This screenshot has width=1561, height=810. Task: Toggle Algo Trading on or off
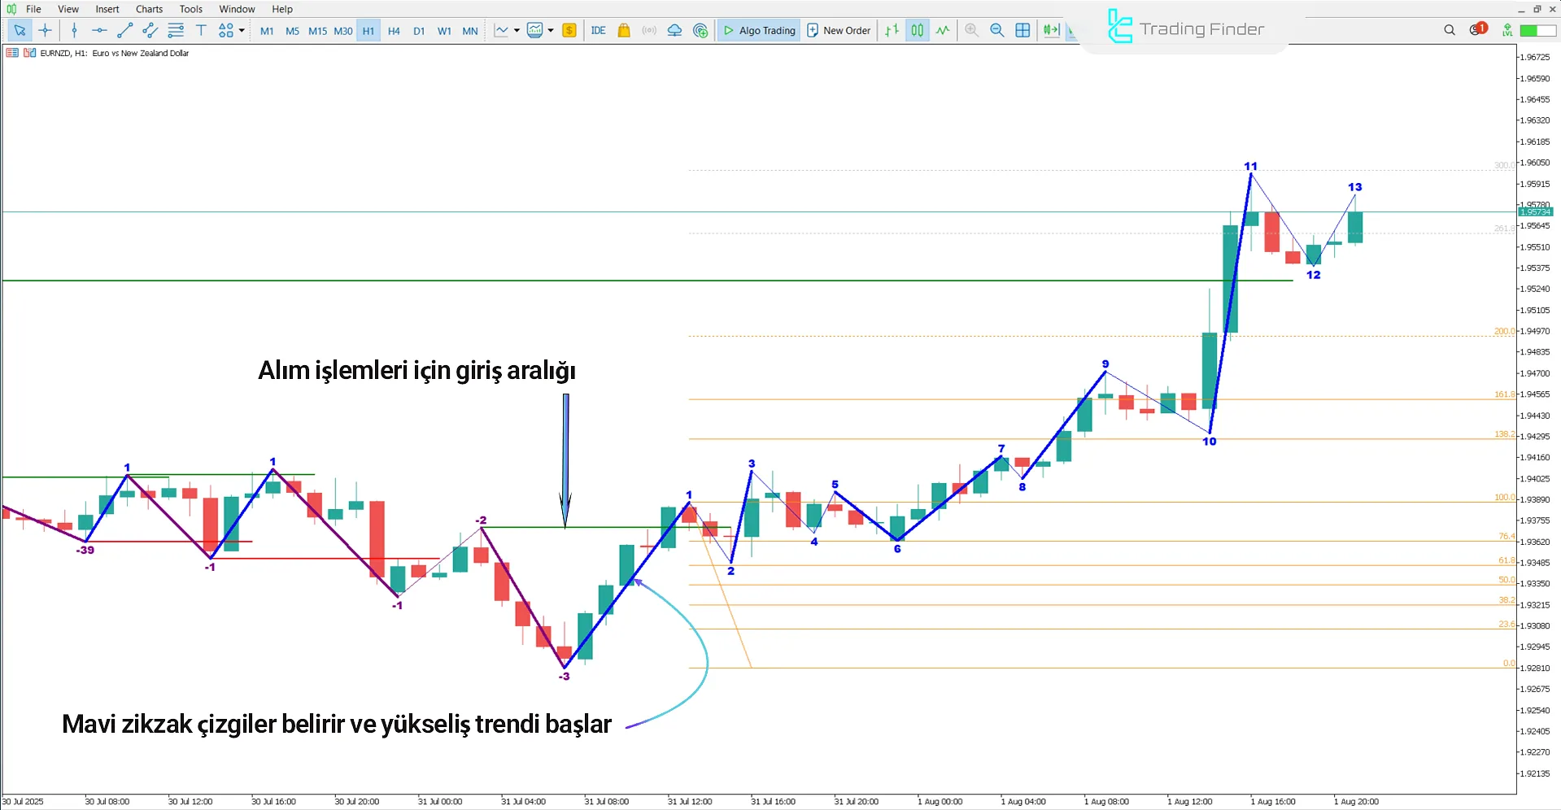[x=758, y=30]
